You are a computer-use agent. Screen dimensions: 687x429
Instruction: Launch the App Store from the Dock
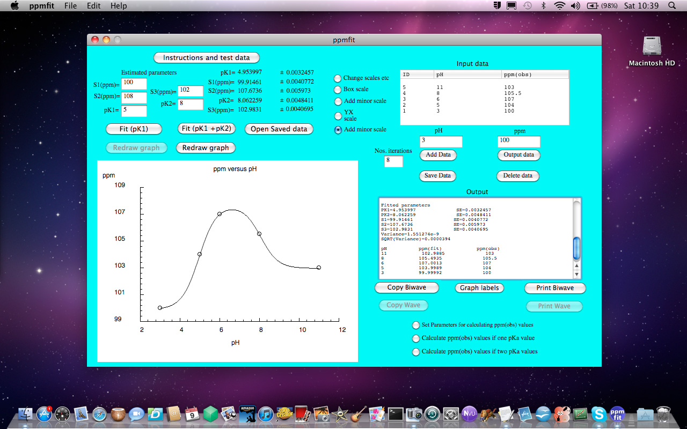click(x=43, y=414)
